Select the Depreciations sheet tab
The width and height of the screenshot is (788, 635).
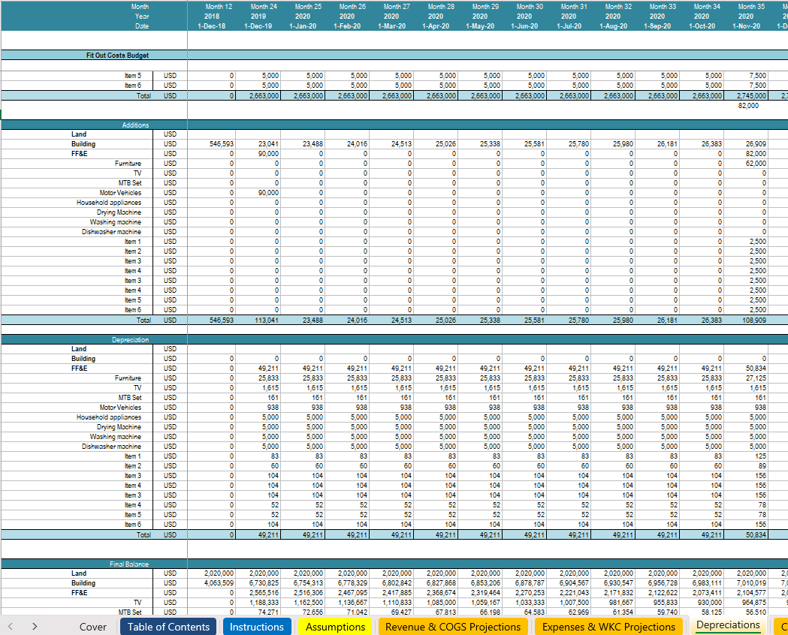[x=729, y=626]
